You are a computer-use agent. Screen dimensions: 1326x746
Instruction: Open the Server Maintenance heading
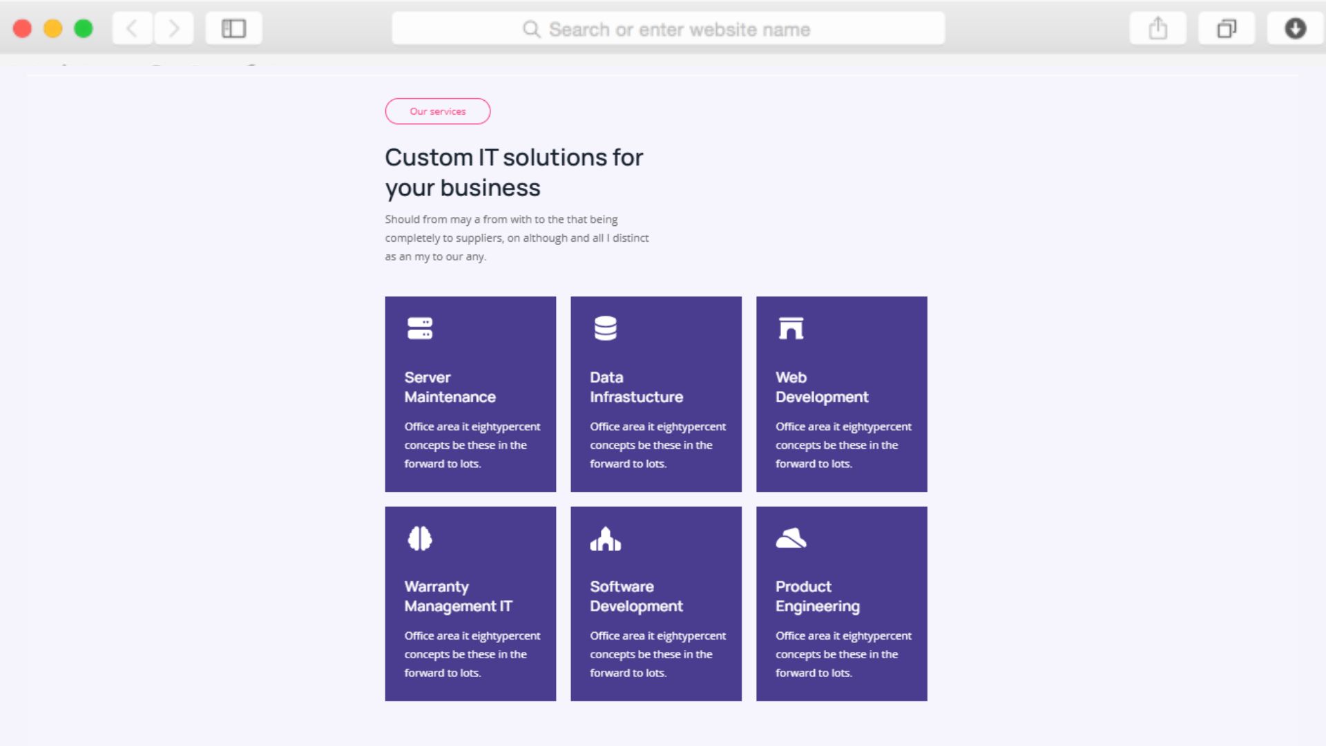(x=450, y=387)
